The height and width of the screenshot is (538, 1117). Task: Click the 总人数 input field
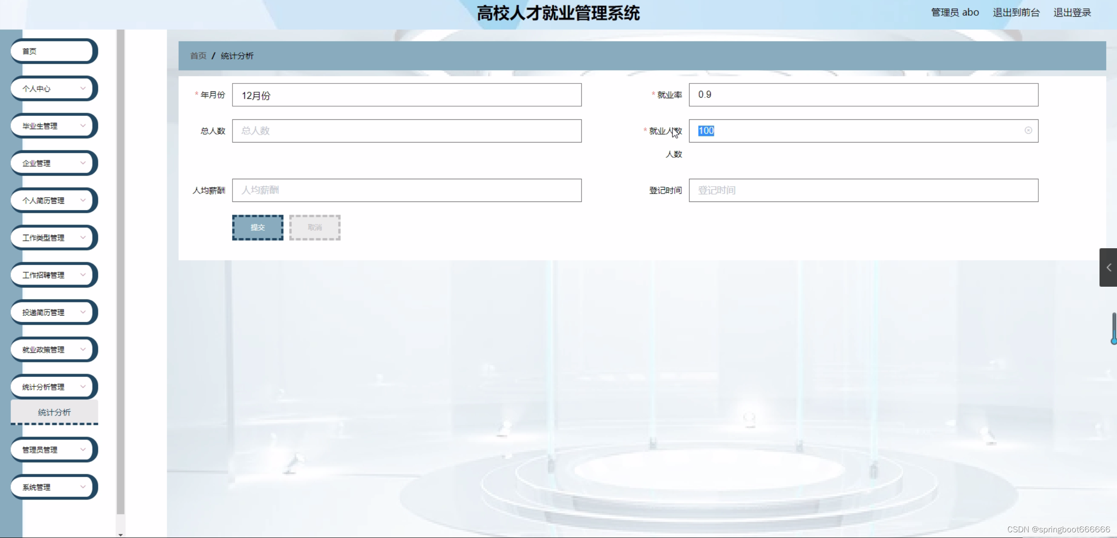click(406, 131)
